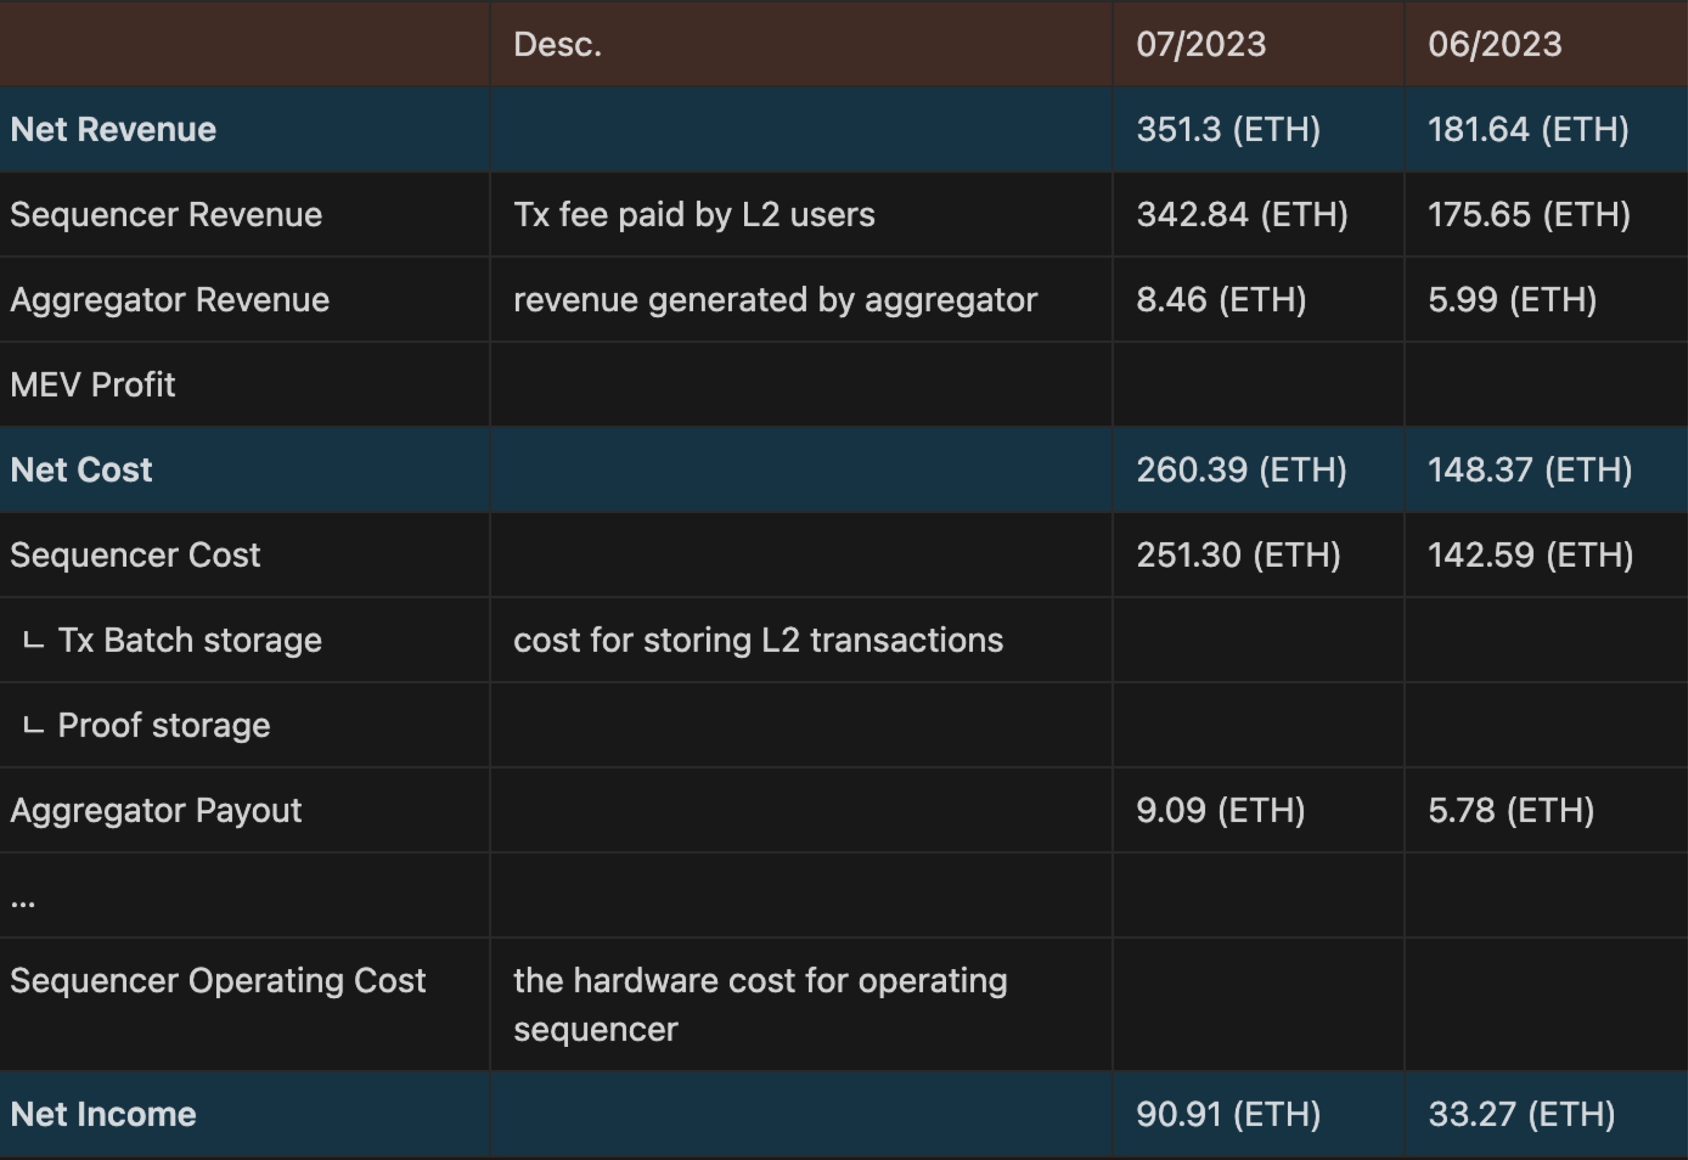Select the Proof storage sub-row
1688x1160 pixels.
[x=164, y=726]
